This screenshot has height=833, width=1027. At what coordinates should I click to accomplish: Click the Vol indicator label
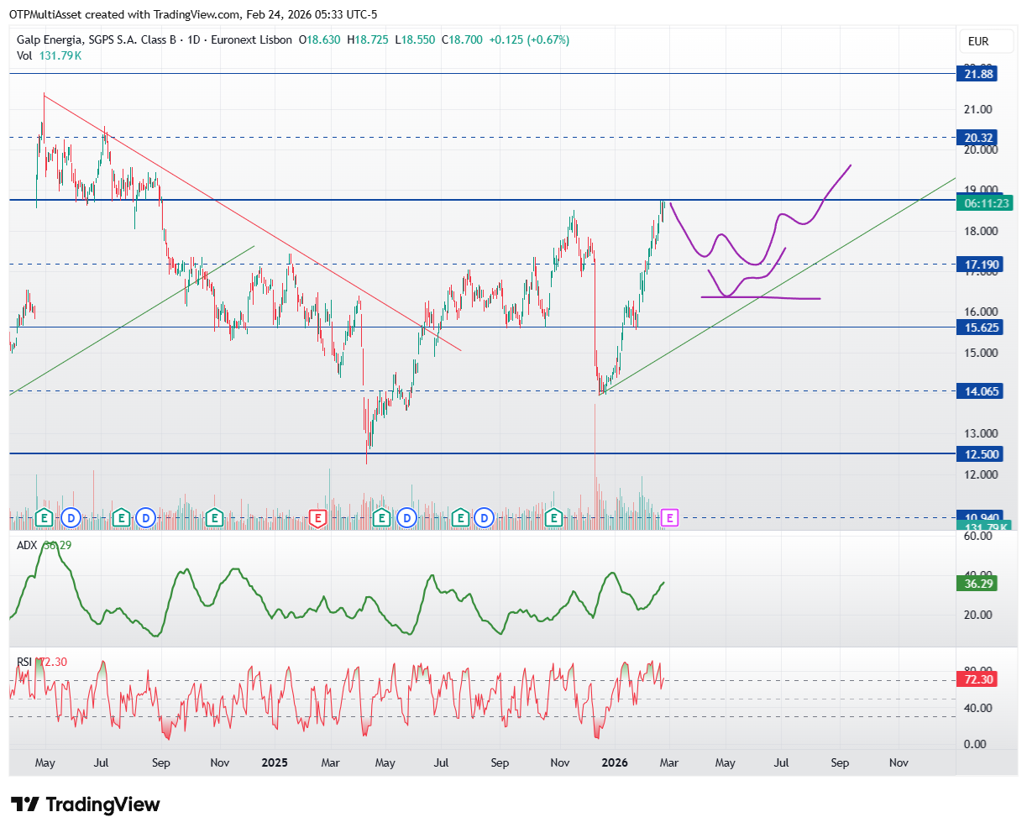(x=25, y=55)
